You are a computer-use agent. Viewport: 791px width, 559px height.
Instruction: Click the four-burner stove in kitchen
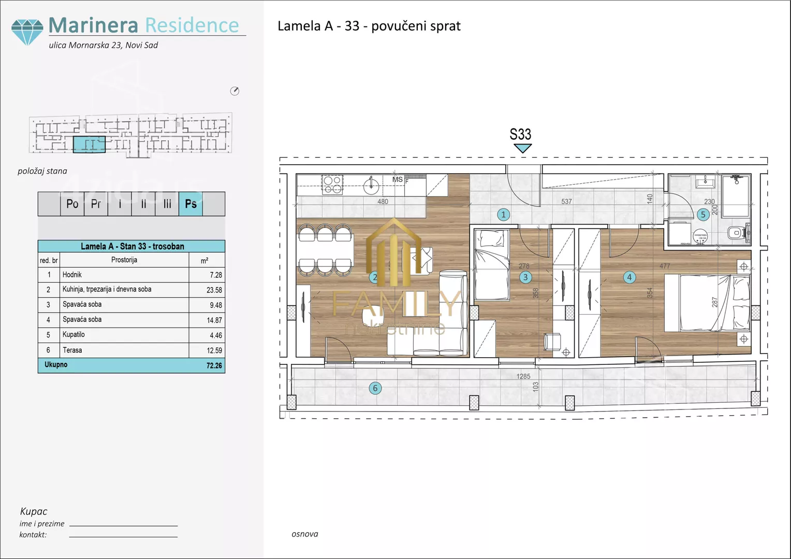pyautogui.click(x=332, y=184)
